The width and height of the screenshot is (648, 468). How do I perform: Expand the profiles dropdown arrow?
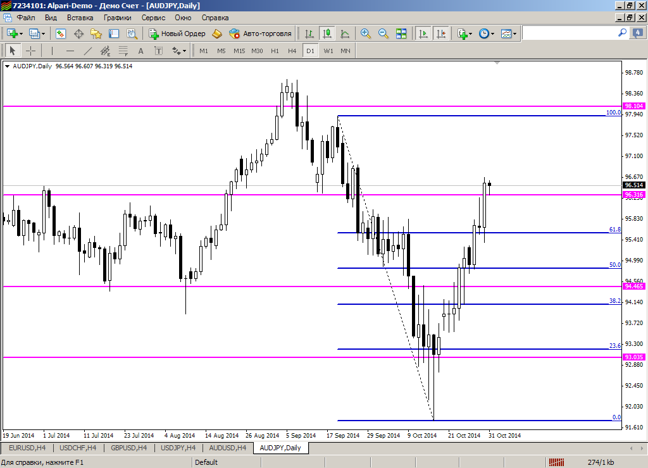pyautogui.click(x=43, y=34)
